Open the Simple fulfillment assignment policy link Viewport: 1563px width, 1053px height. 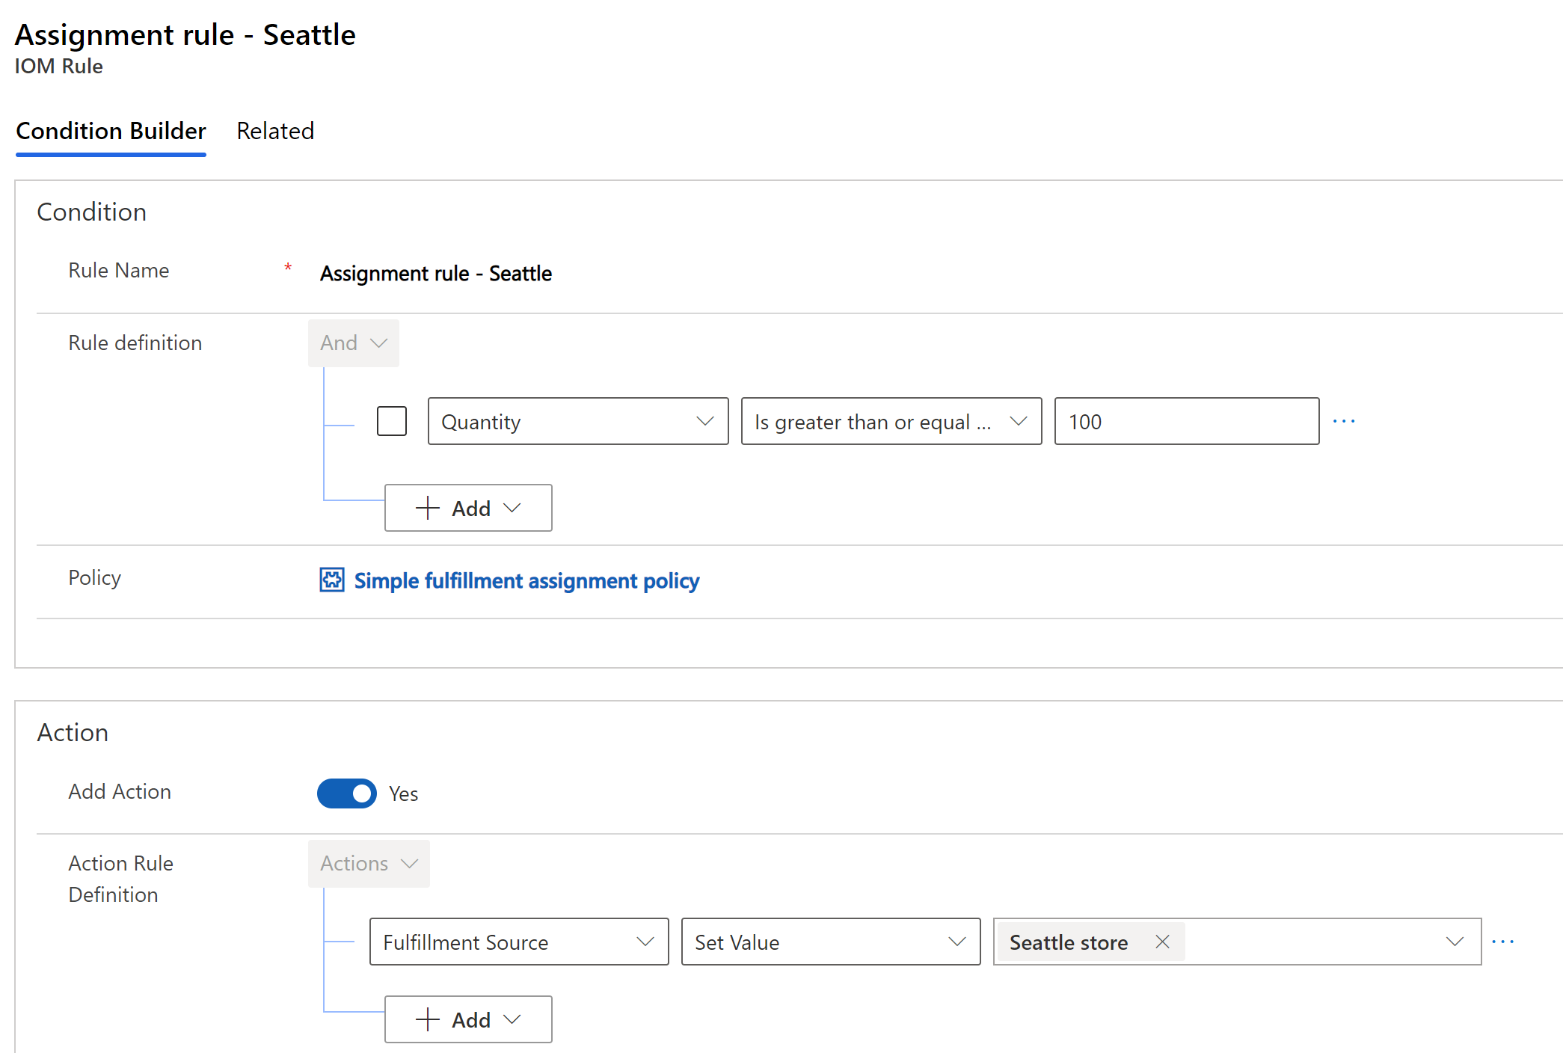526,580
